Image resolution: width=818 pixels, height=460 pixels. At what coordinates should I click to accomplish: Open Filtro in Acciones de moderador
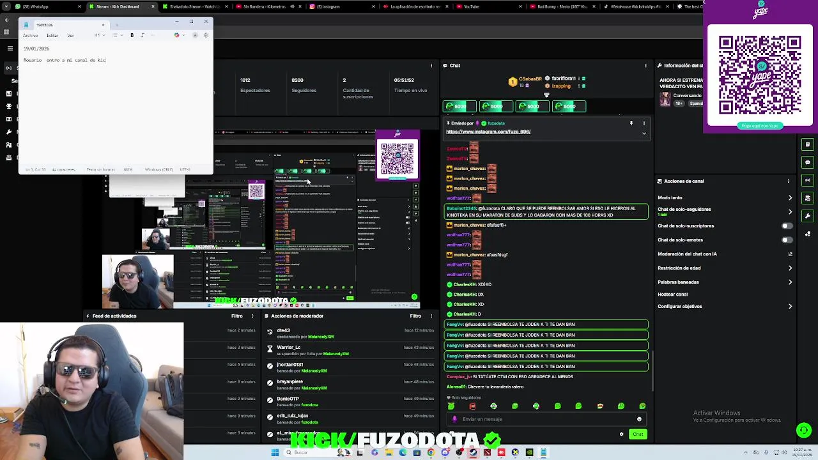coord(415,316)
